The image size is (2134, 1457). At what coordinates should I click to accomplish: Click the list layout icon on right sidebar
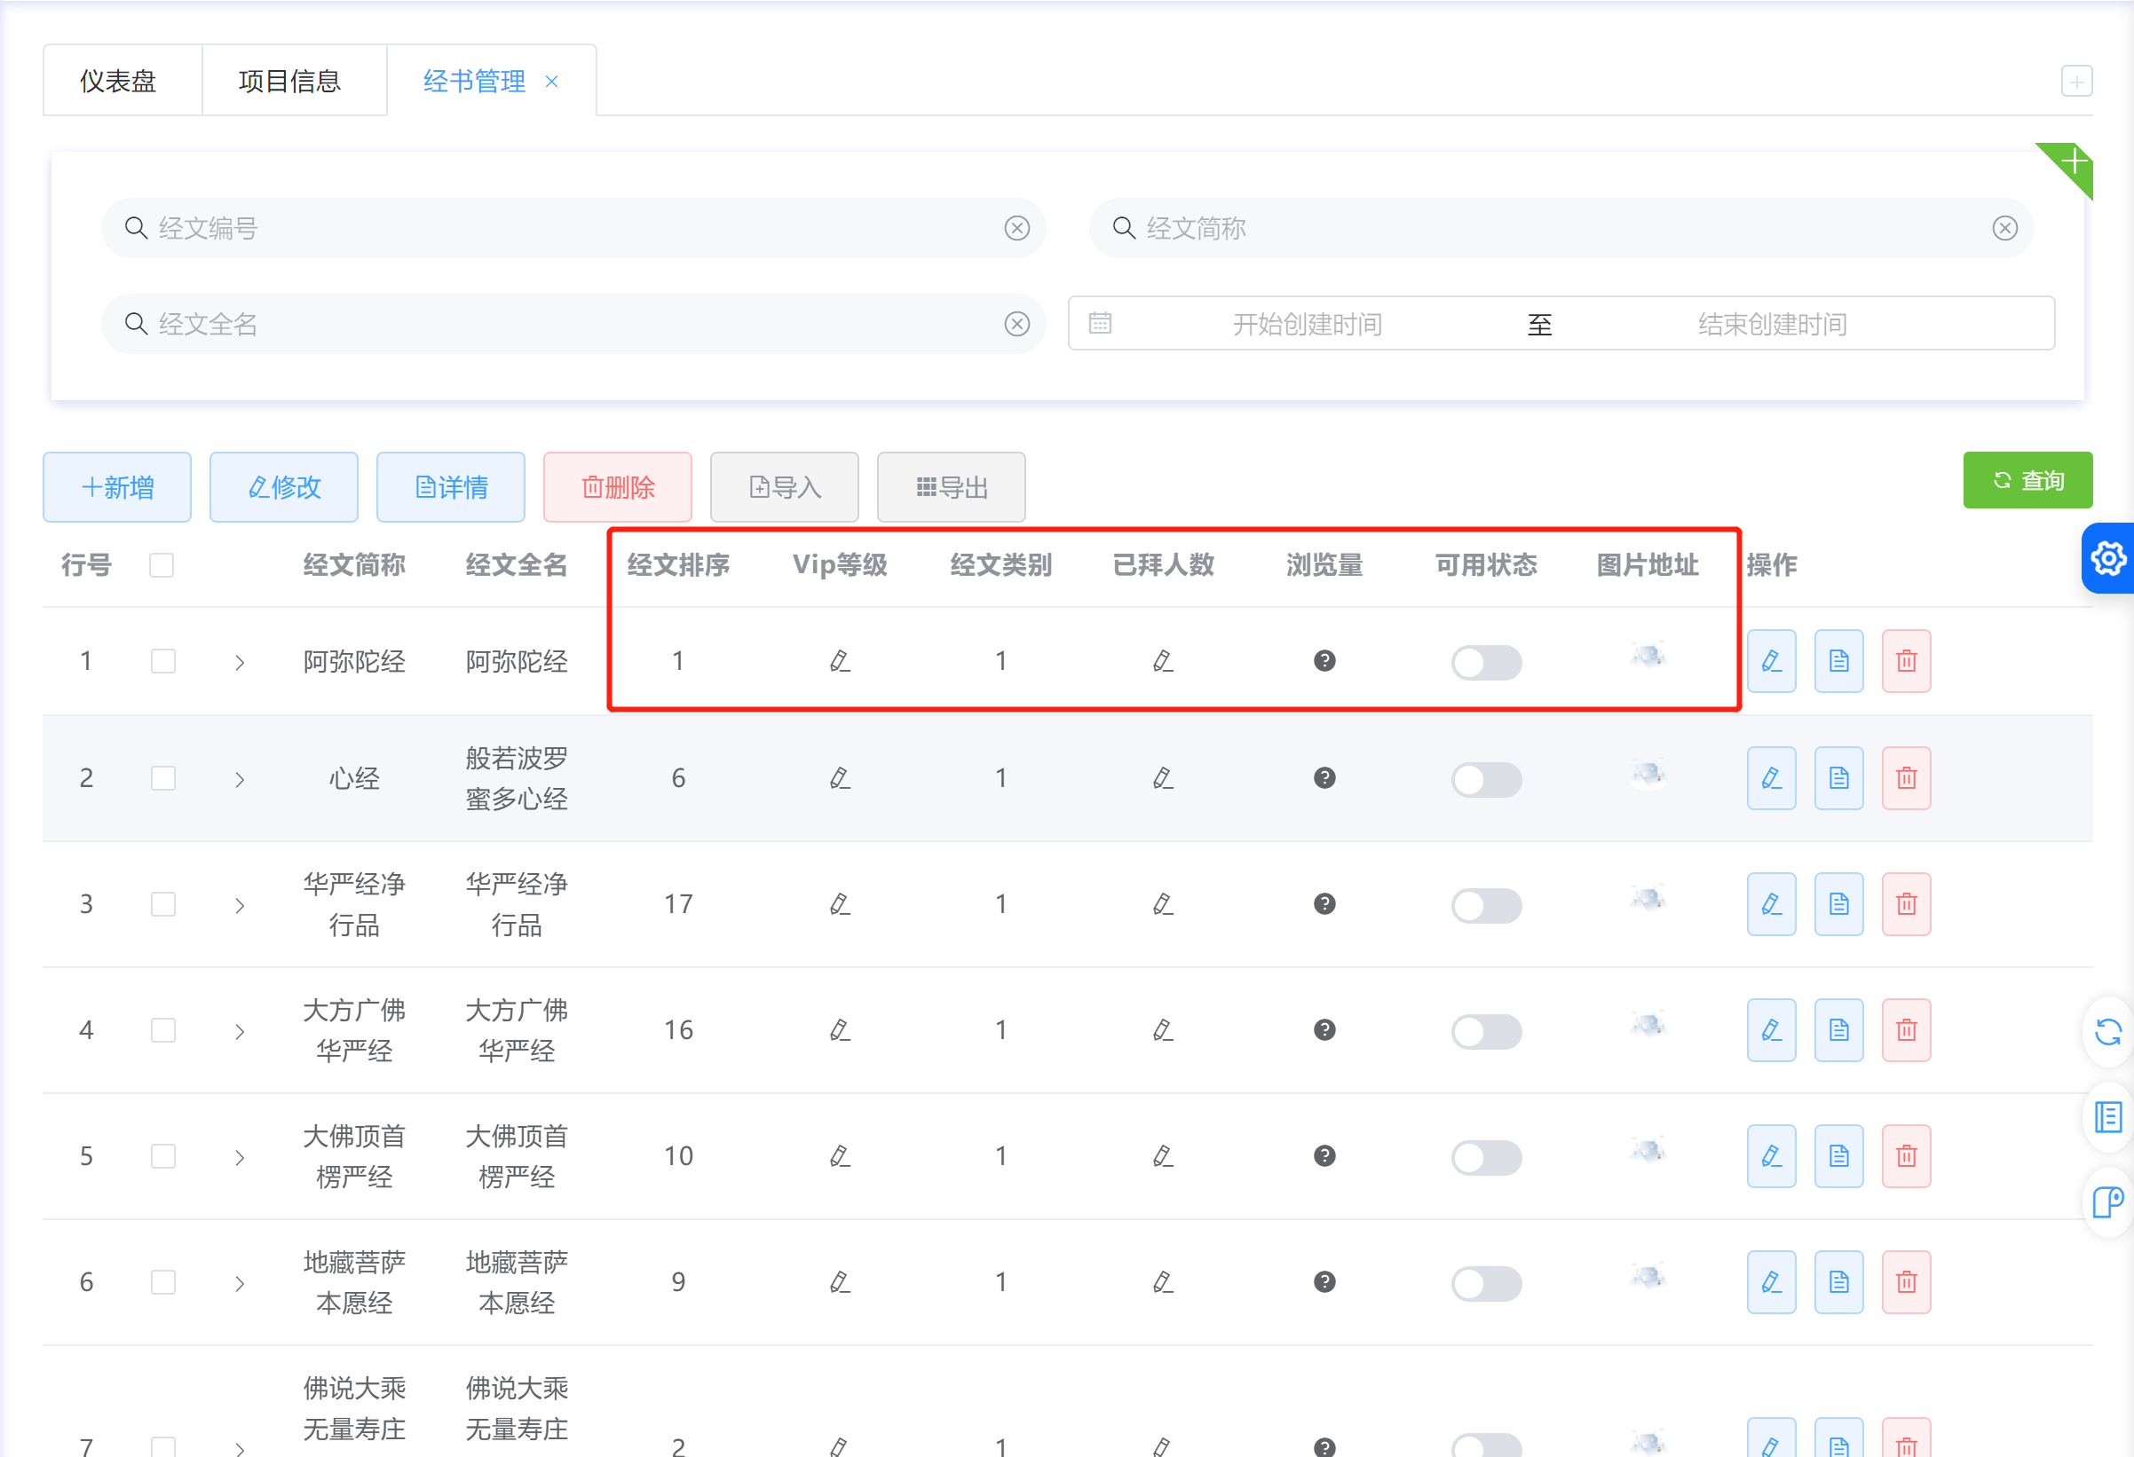pyautogui.click(x=2108, y=1117)
